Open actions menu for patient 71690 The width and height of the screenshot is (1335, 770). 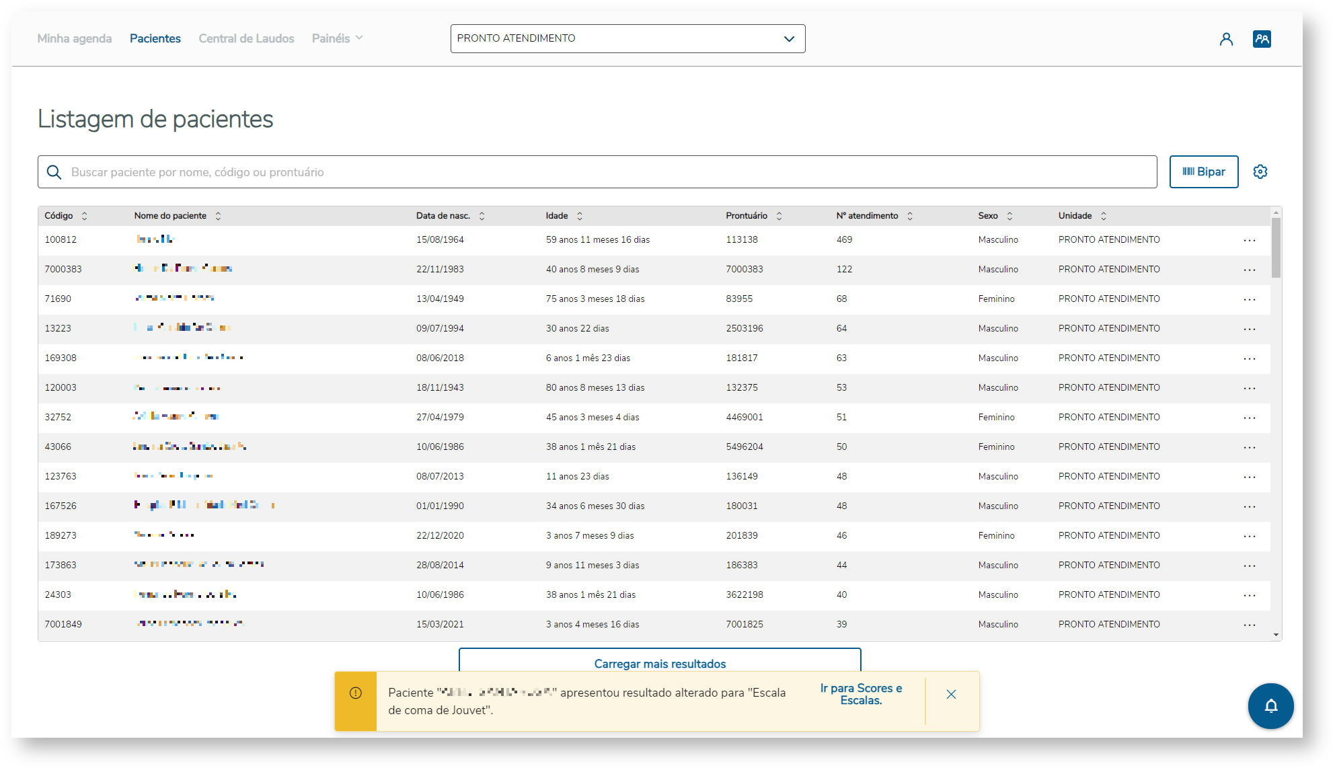tap(1249, 299)
